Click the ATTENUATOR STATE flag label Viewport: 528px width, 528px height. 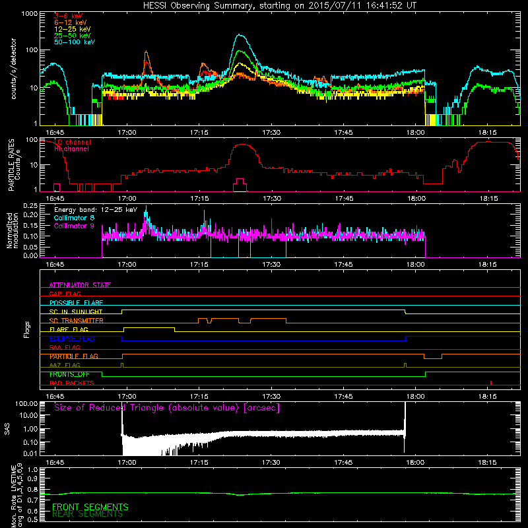click(80, 285)
